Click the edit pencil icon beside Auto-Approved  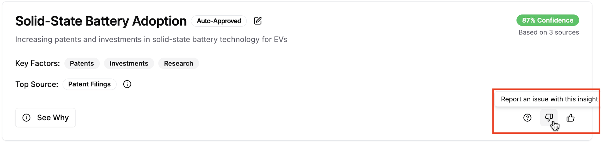[258, 21]
